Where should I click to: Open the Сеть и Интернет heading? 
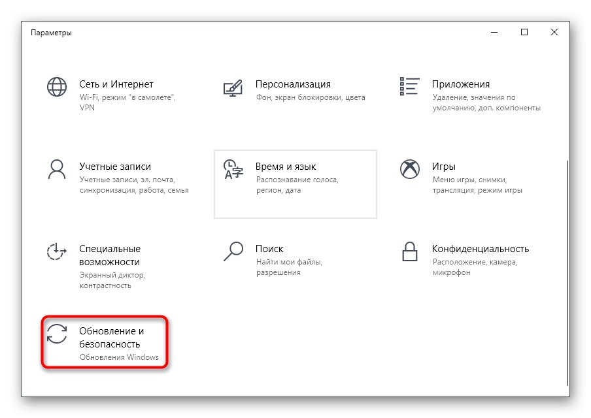pyautogui.click(x=116, y=84)
